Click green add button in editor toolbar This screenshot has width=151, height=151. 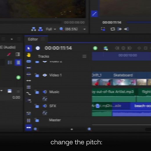tap(95, 48)
